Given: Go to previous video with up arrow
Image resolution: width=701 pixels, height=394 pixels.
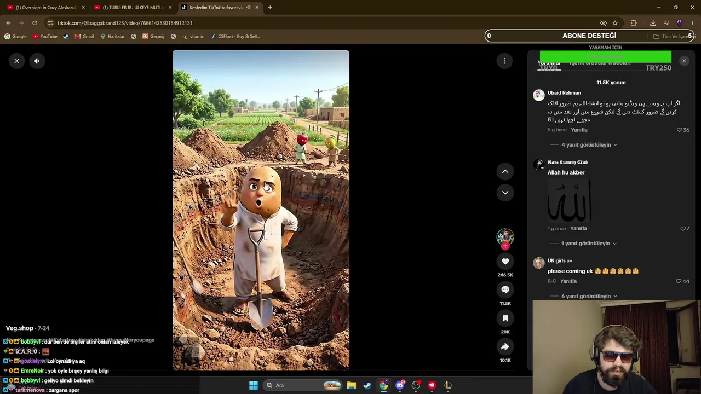Looking at the screenshot, I should coord(505,172).
